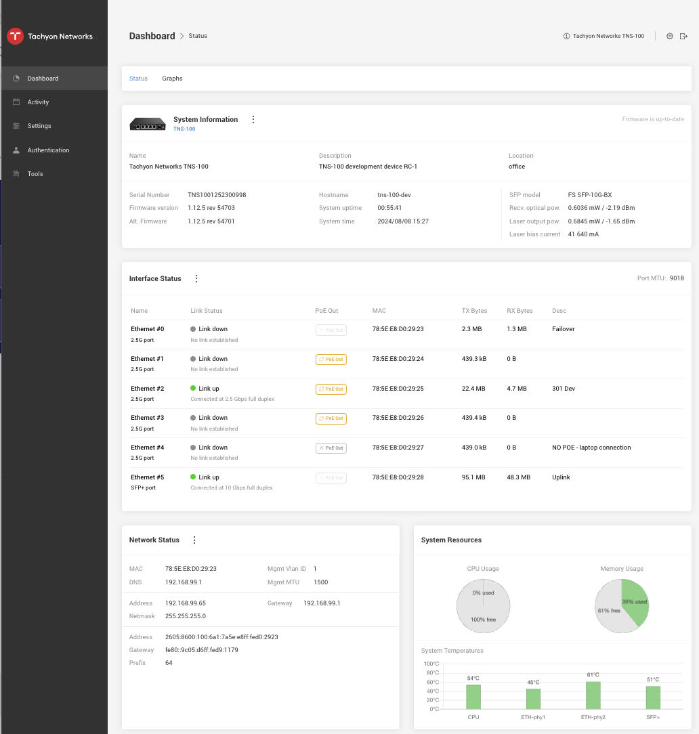Click the Ethernet #5 interface name
The height and width of the screenshot is (734, 699).
point(148,477)
